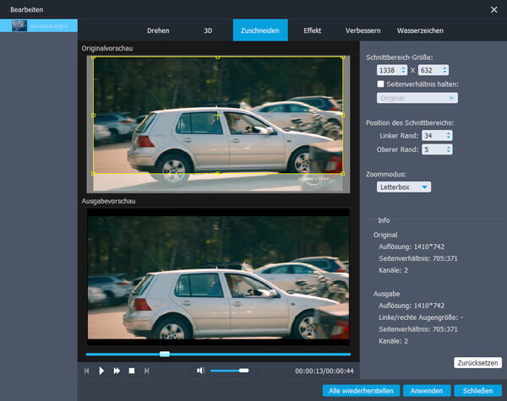Screen dimensions: 507x401
Task: Click the volume slider
Action: click(x=229, y=371)
